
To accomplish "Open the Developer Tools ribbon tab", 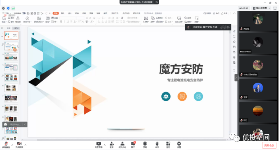I will (x=115, y=13).
